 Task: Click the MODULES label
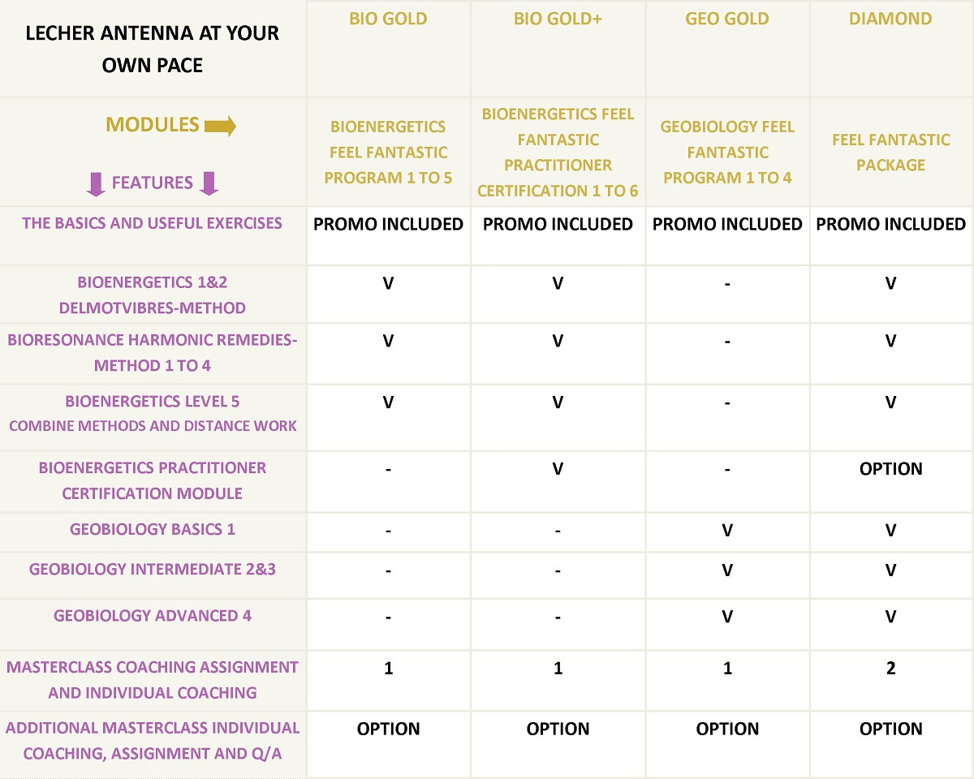(x=153, y=125)
